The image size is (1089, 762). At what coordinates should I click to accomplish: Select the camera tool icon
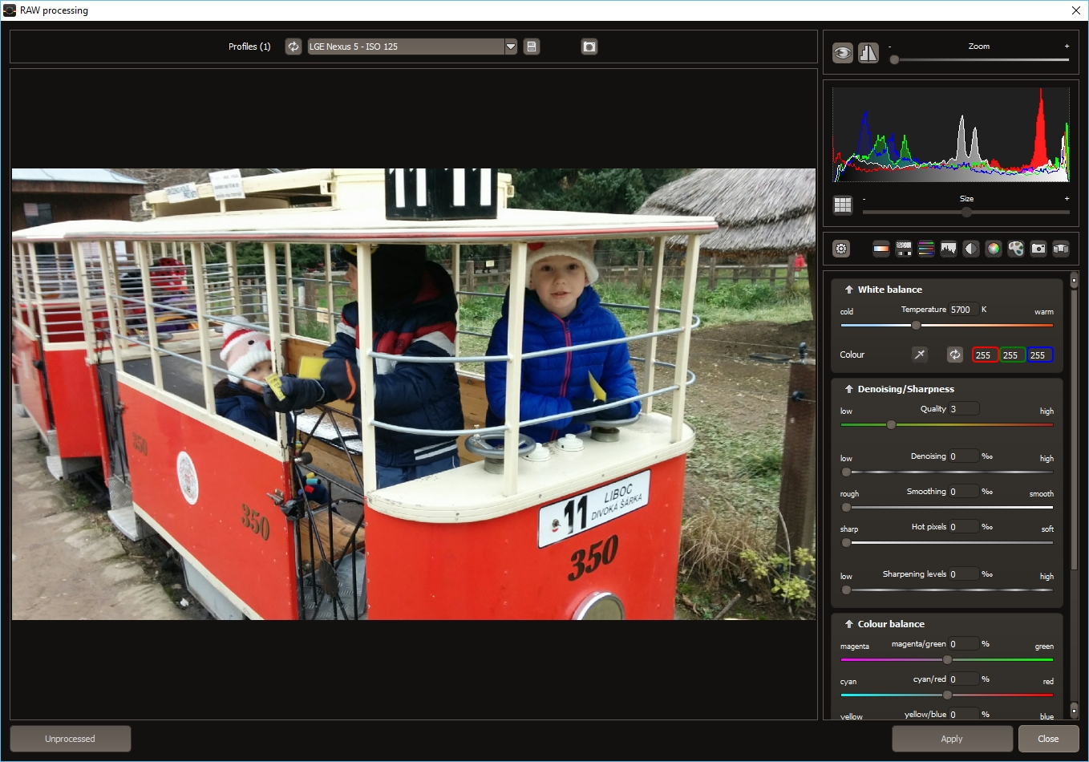click(x=1038, y=249)
